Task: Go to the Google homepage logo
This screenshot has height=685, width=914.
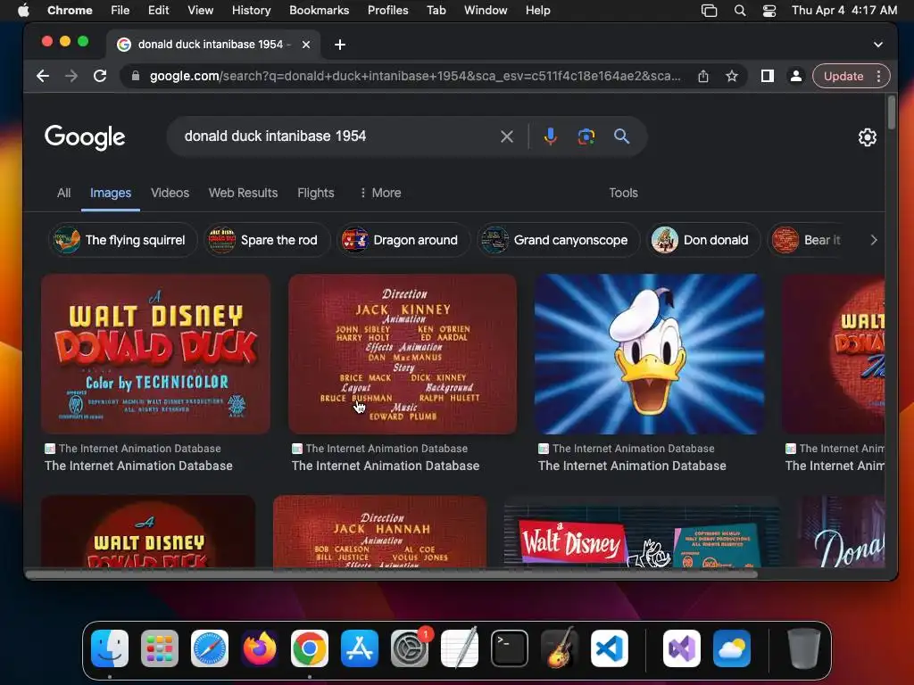Action: [x=85, y=137]
